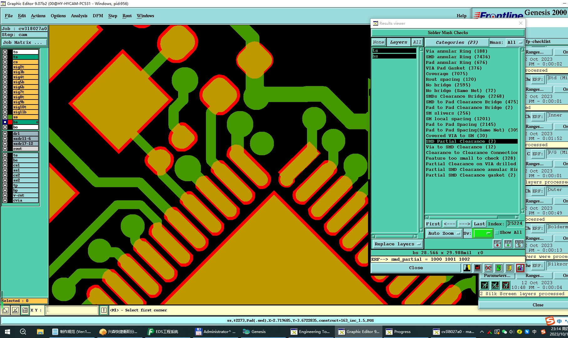Image resolution: width=568 pixels, height=338 pixels.
Task: Open the Analysis menu
Action: (x=79, y=16)
